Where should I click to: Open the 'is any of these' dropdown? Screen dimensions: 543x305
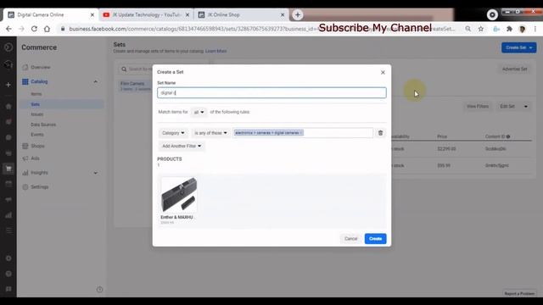[x=210, y=133]
